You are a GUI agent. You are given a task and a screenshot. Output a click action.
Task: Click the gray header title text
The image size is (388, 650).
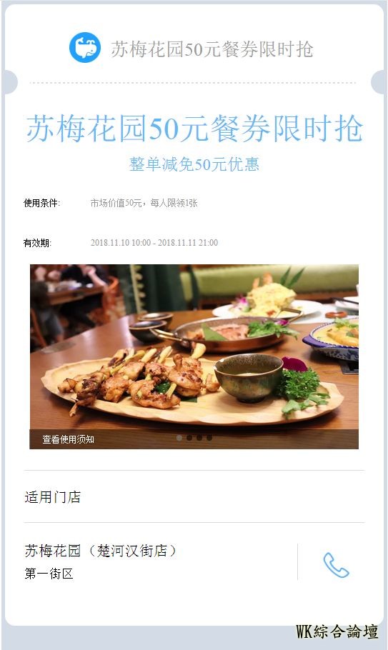pos(212,49)
